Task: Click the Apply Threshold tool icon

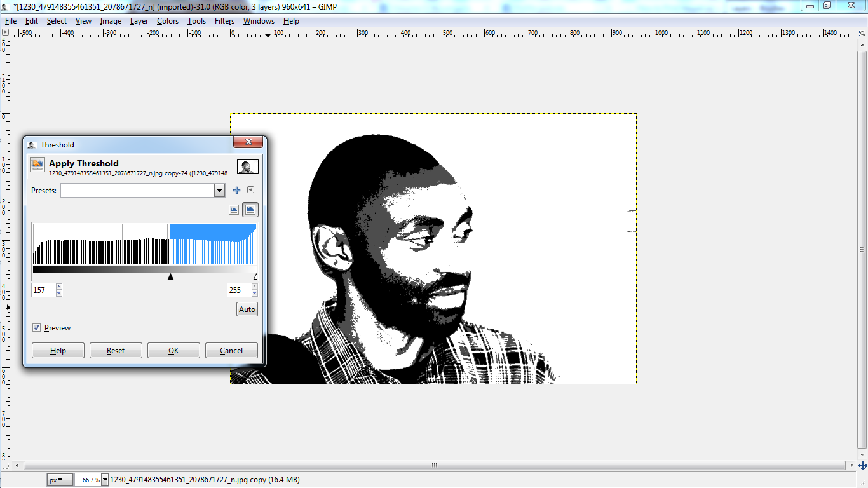Action: 37,165
